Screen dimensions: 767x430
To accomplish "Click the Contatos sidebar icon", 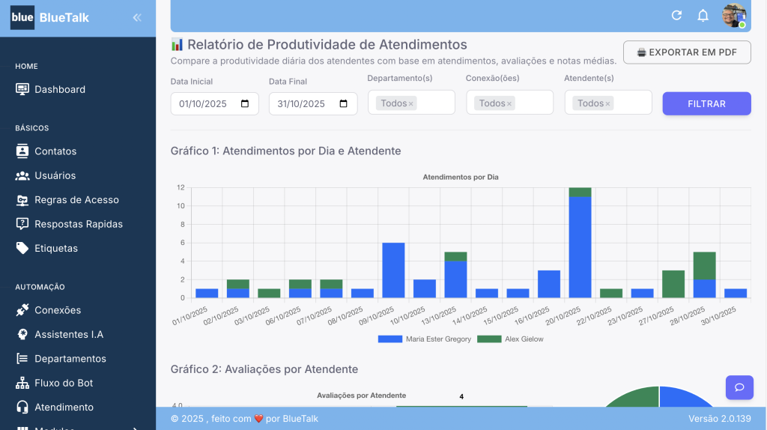I will tap(22, 151).
